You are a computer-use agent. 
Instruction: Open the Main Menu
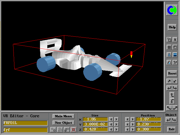click(x=63, y=116)
